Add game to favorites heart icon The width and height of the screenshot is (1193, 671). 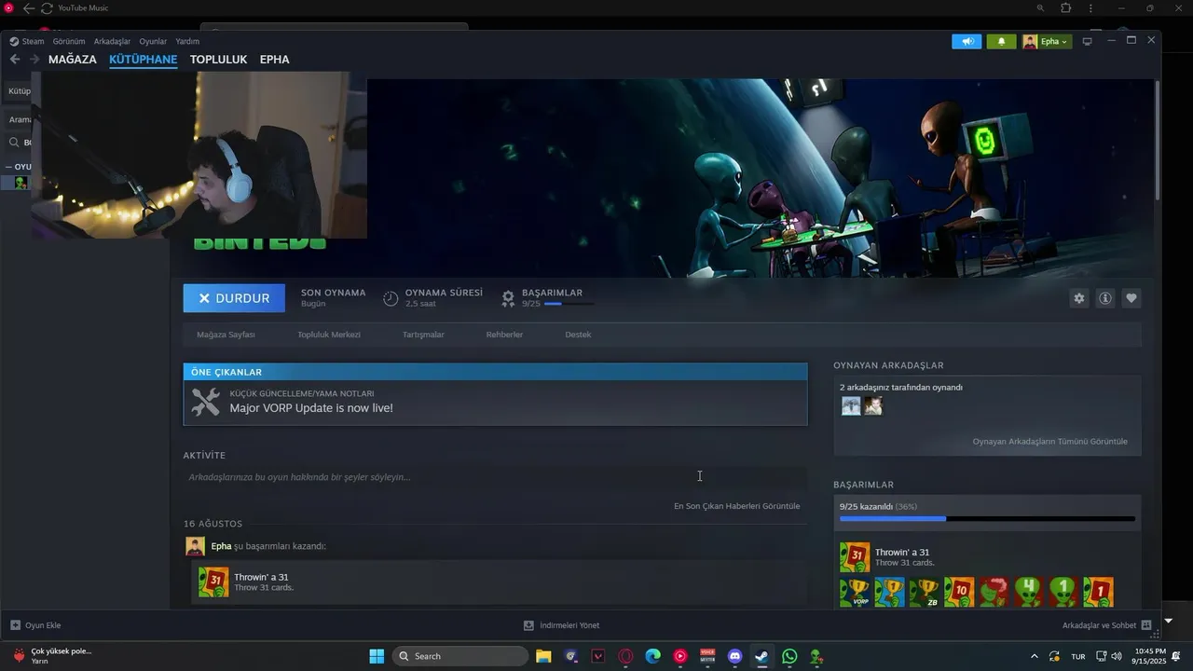[1131, 298]
